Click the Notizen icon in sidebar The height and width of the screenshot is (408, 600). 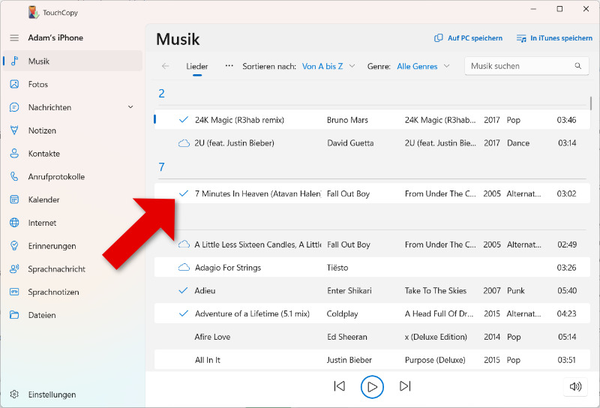(x=14, y=130)
